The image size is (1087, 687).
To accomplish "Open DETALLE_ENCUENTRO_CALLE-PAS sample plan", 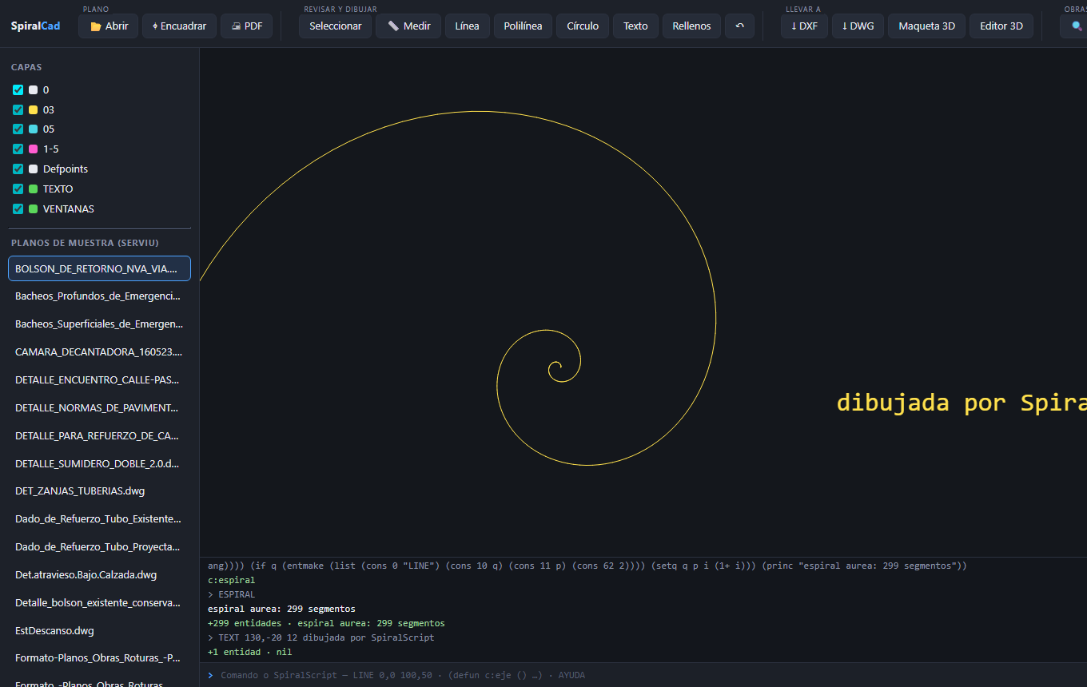I will (99, 380).
